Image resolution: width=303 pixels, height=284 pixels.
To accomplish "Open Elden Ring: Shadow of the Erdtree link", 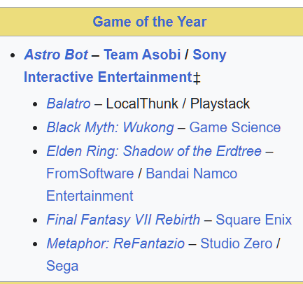I will (x=154, y=151).
